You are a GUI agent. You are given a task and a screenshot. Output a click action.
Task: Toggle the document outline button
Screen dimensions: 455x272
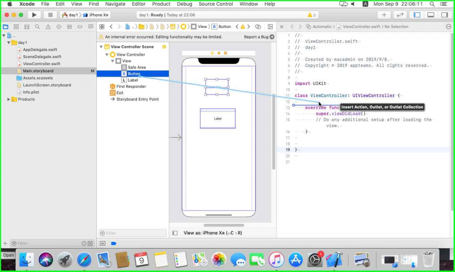pyautogui.click(x=175, y=233)
